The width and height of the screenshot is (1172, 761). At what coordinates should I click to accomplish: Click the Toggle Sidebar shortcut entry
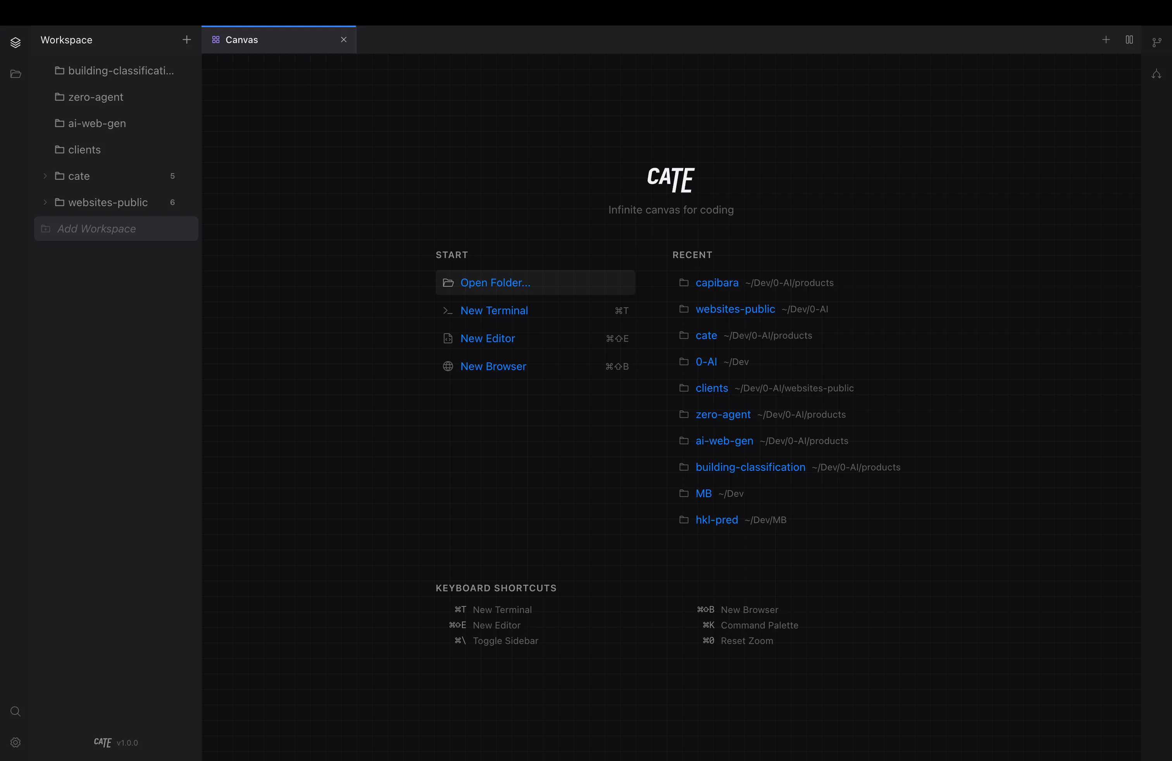pyautogui.click(x=496, y=641)
